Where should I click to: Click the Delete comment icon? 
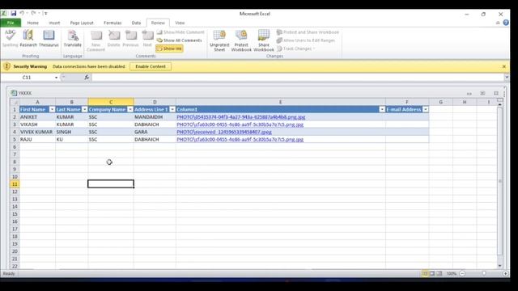[x=114, y=38]
